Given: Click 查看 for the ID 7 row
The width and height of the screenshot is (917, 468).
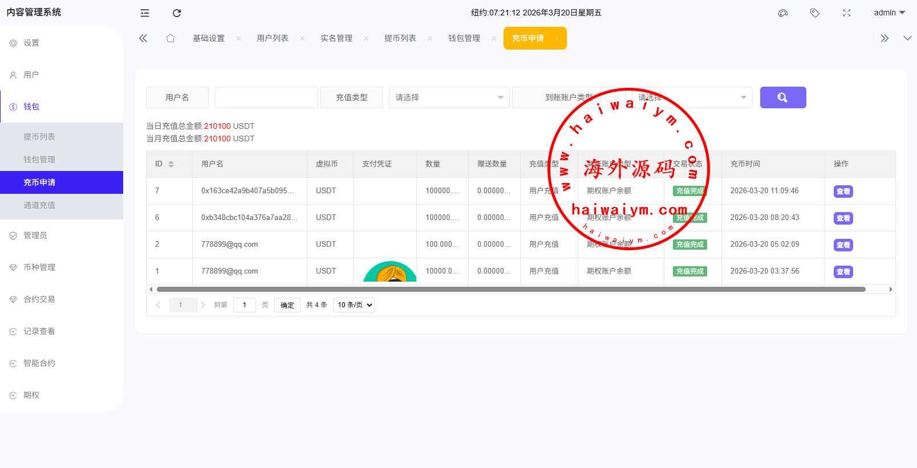Looking at the screenshot, I should coord(843,192).
